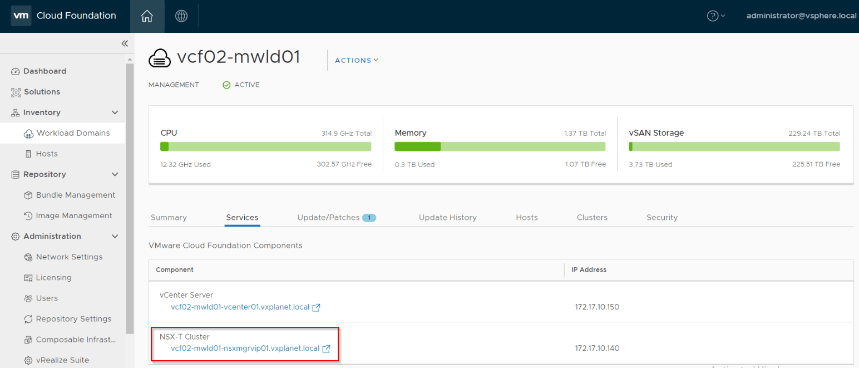
Task: Click the Memory usage progress bar
Action: (x=500, y=146)
